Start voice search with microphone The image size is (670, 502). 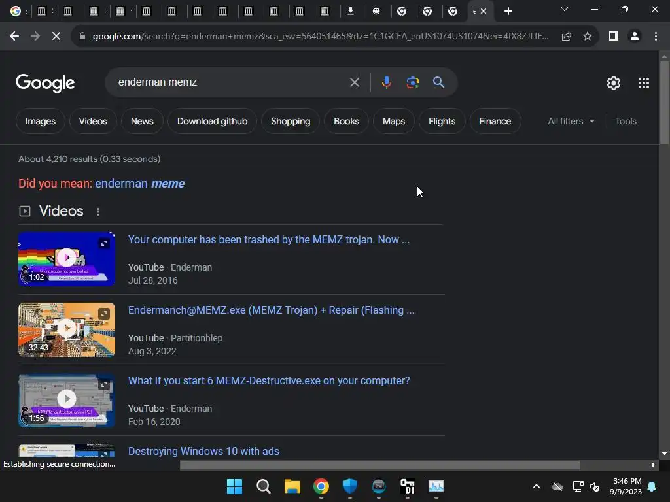tap(386, 82)
